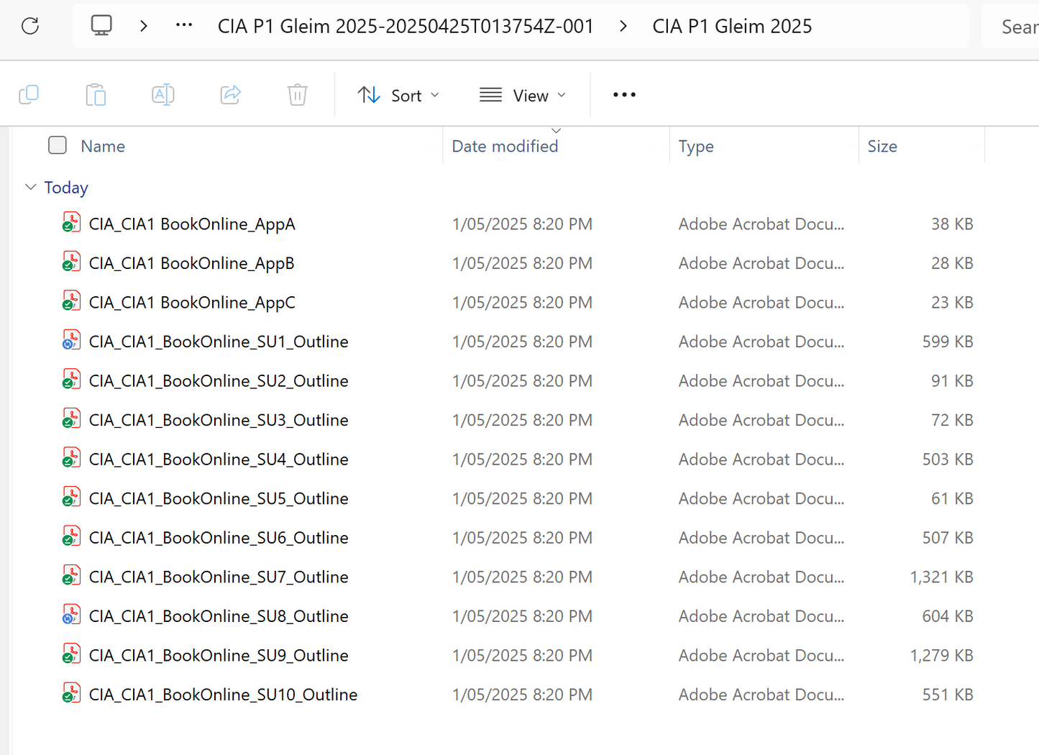
Task: Click the This PC monitor icon
Action: [101, 26]
